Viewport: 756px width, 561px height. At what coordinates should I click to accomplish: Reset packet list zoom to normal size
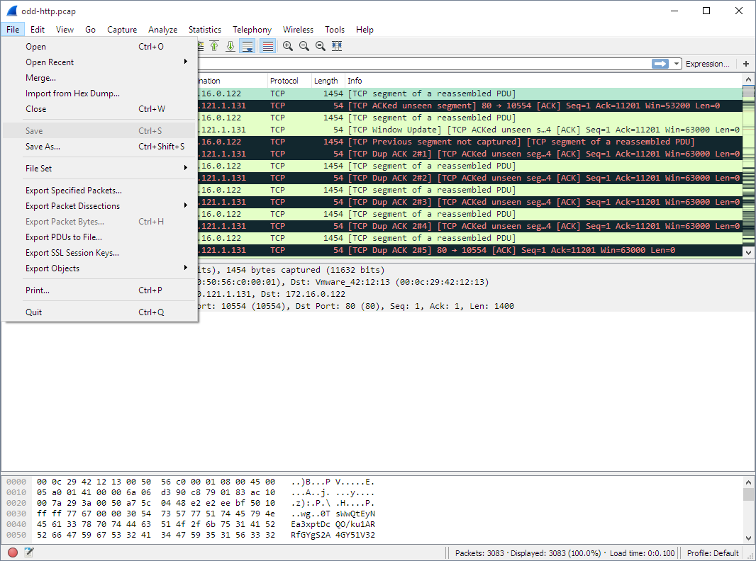[321, 46]
